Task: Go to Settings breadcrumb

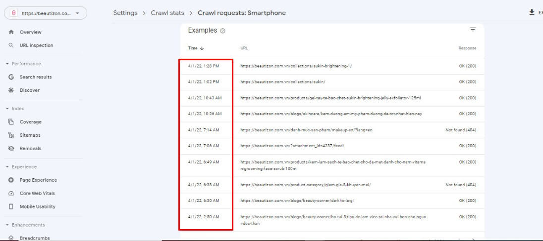Action: coord(125,13)
